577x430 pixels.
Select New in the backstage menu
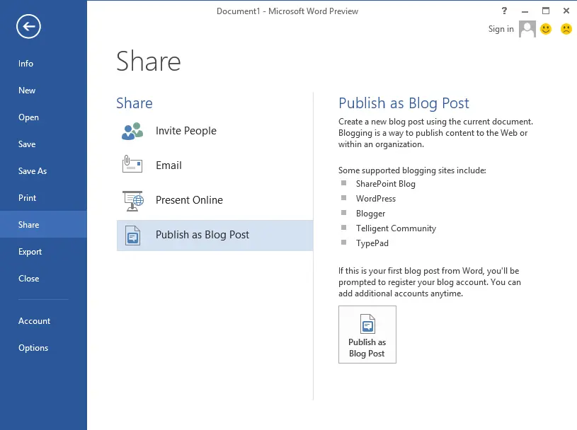coord(43,91)
